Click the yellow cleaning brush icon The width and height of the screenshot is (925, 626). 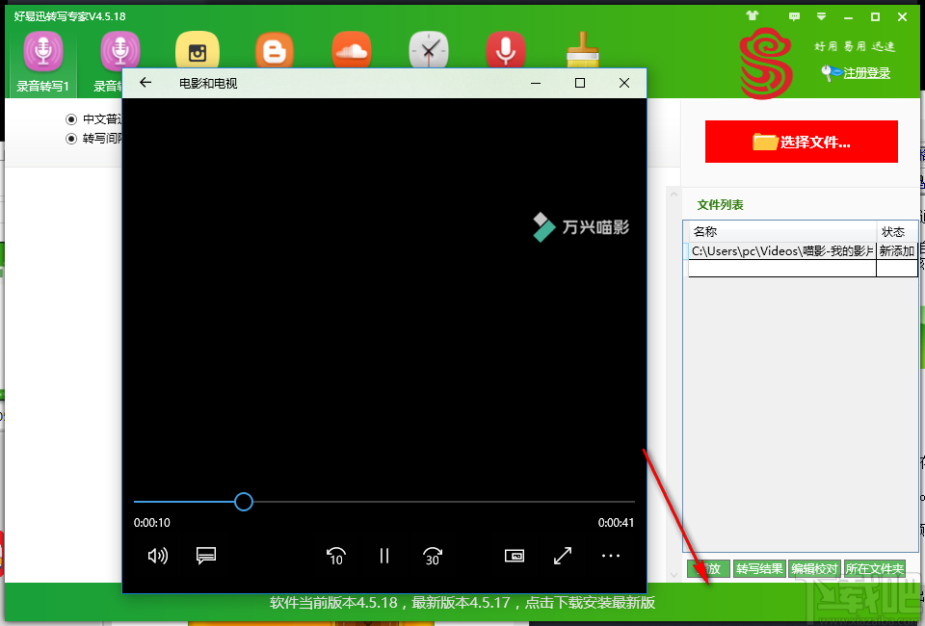coord(583,49)
